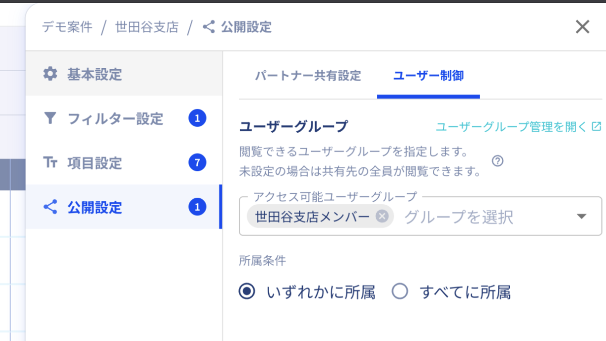This screenshot has height=341, width=606.
Task: Click the external link icon next to ユーザーグループ管理を開く
Action: coord(596,126)
